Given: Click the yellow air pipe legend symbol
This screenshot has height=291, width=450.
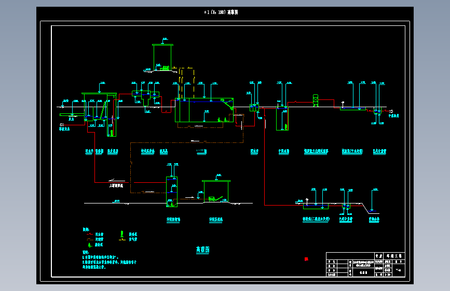Looking at the screenshot, I should (122, 239).
